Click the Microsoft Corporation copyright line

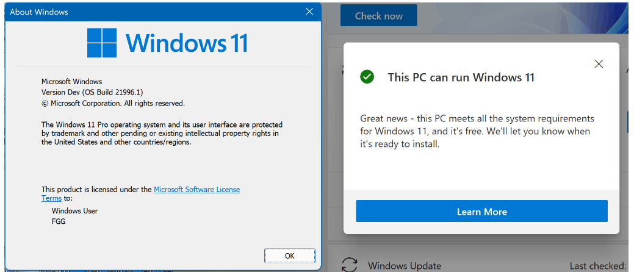[113, 103]
